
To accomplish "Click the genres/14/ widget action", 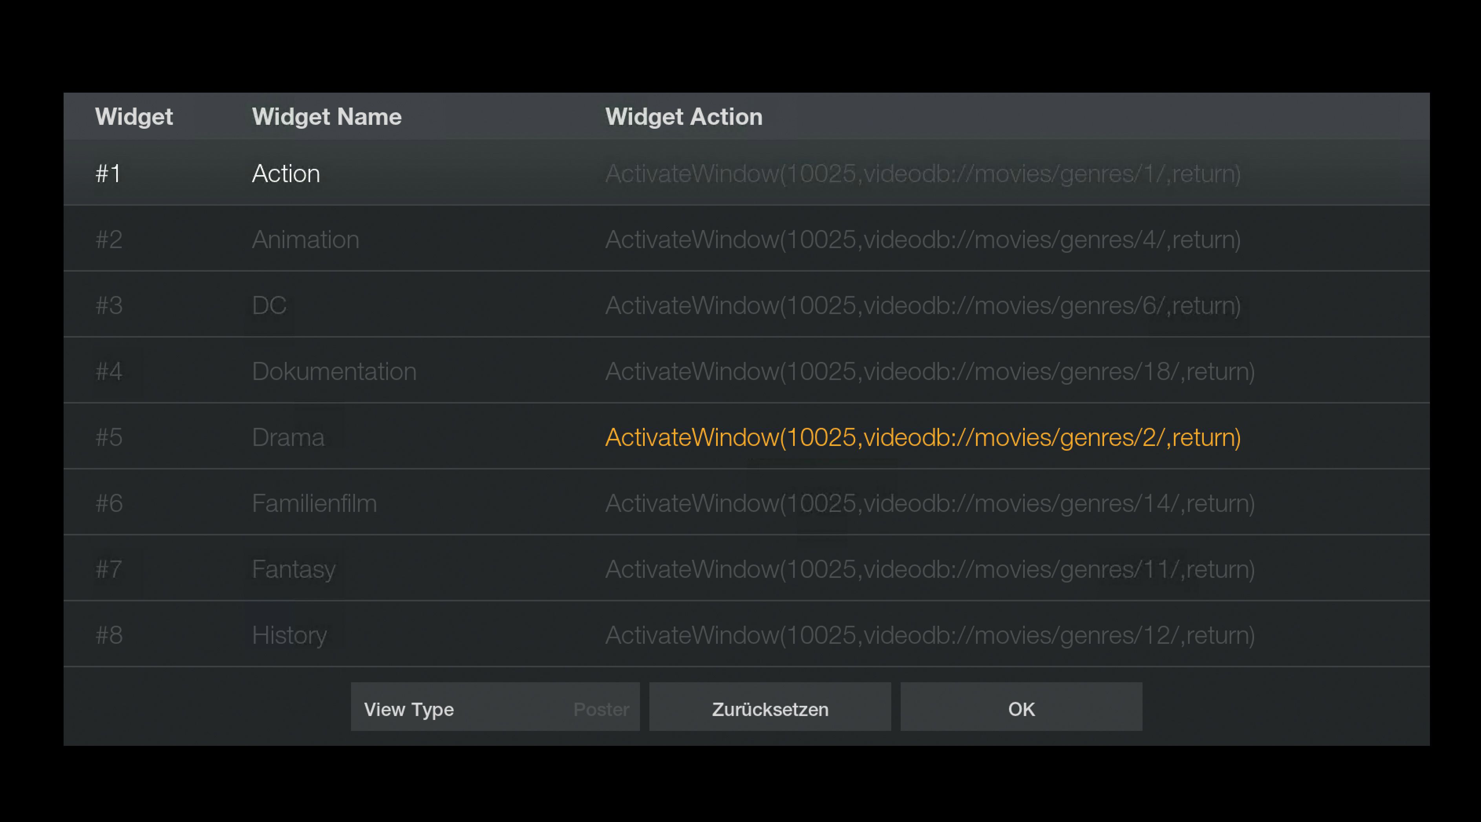I will click(930, 504).
